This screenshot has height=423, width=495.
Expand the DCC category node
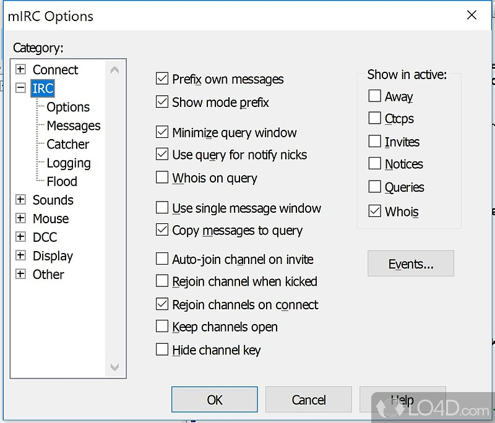20,237
